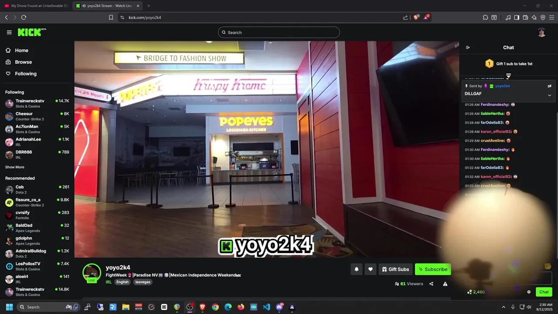Expand the pinned DILLGAF message chevron
558x314 pixels.
[549, 95]
